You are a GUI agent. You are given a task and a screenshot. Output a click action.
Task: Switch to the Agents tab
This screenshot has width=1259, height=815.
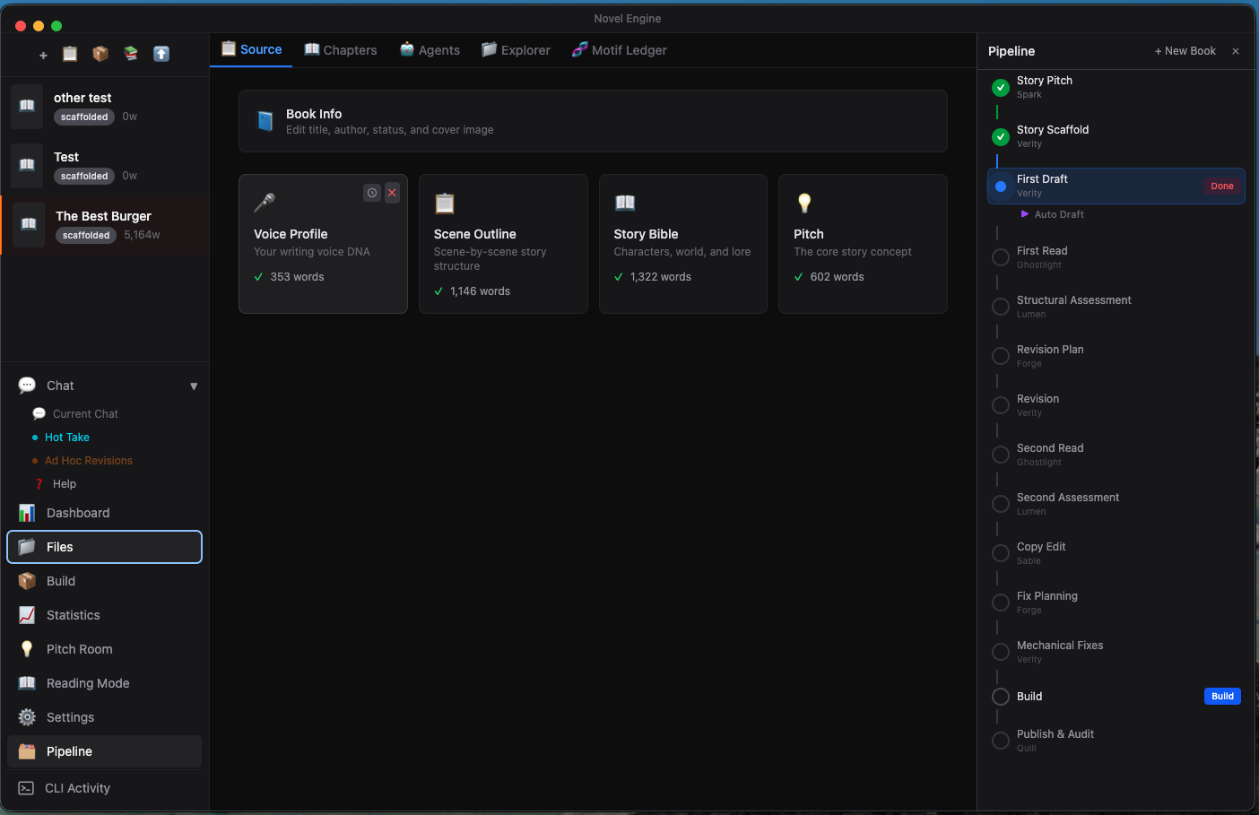[x=430, y=50]
